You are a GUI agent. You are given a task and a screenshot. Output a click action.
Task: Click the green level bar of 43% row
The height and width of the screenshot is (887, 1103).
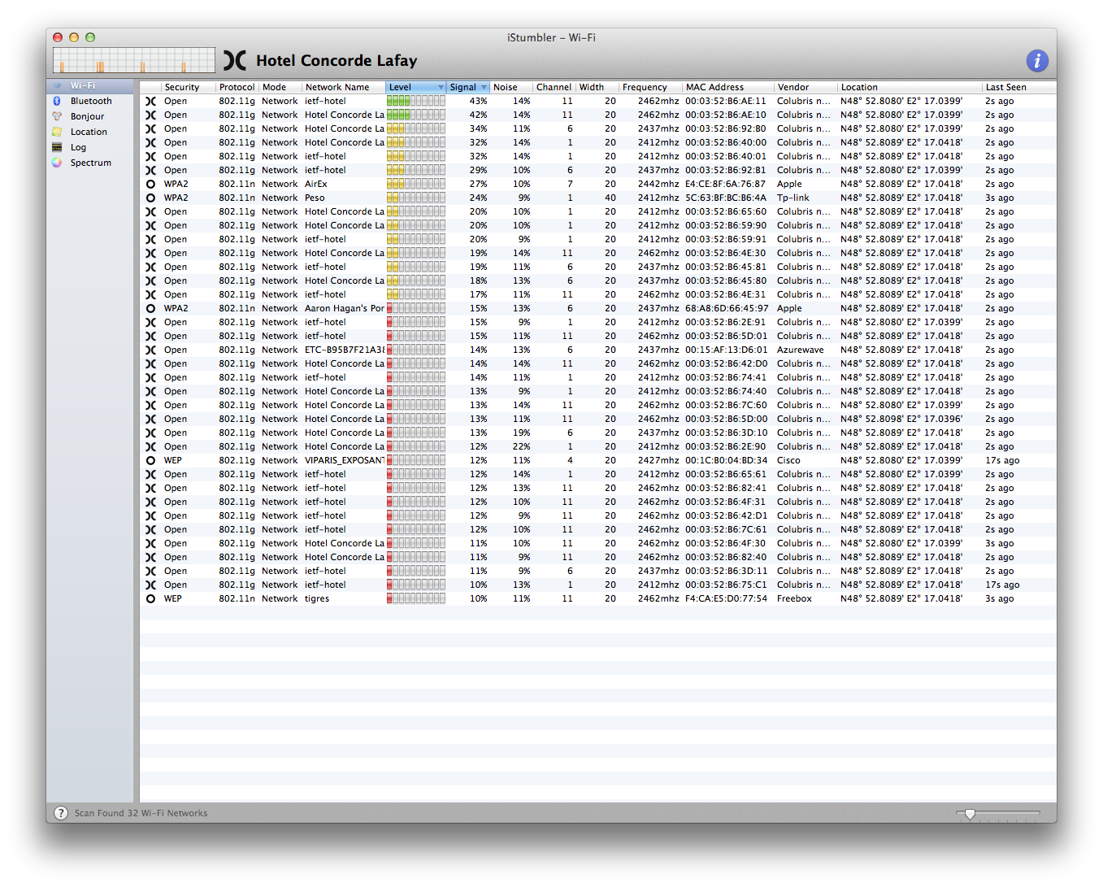(415, 101)
